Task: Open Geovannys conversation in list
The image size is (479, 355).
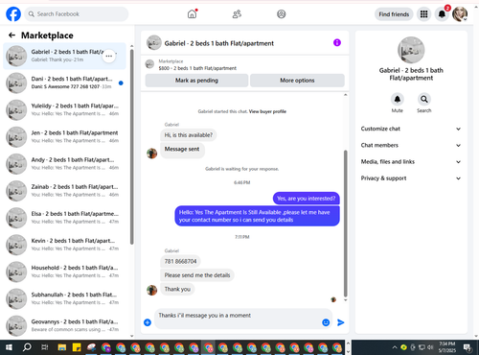Action: 65,325
